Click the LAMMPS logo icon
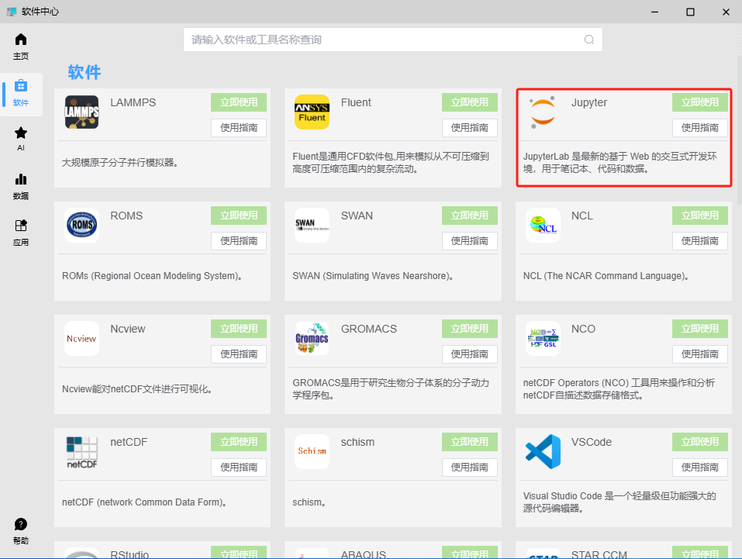 coord(82,112)
